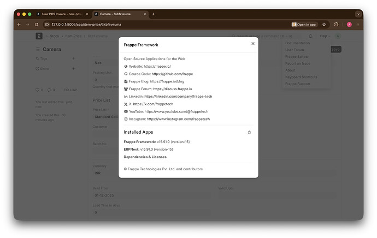Click the Valid From date 01-12-2025

coord(152,195)
